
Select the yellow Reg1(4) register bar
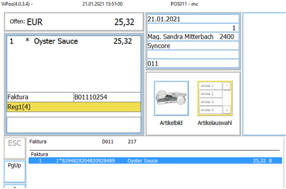tap(74, 107)
